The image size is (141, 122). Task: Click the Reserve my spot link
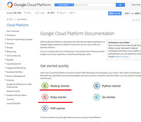tap(122, 57)
